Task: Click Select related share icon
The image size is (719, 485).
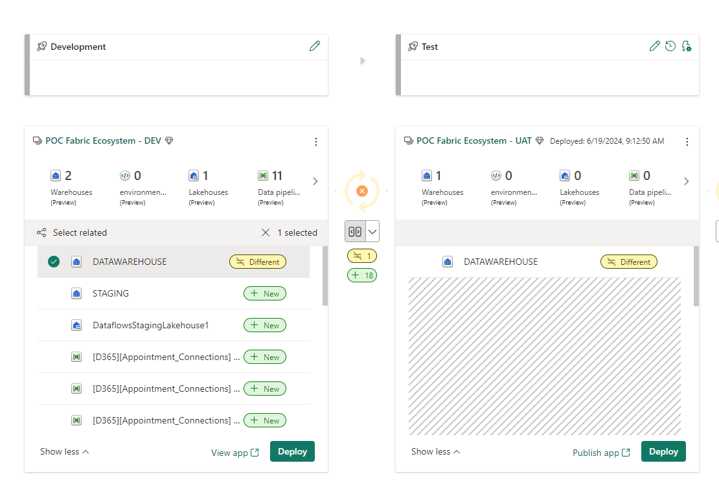Action: pyautogui.click(x=41, y=232)
